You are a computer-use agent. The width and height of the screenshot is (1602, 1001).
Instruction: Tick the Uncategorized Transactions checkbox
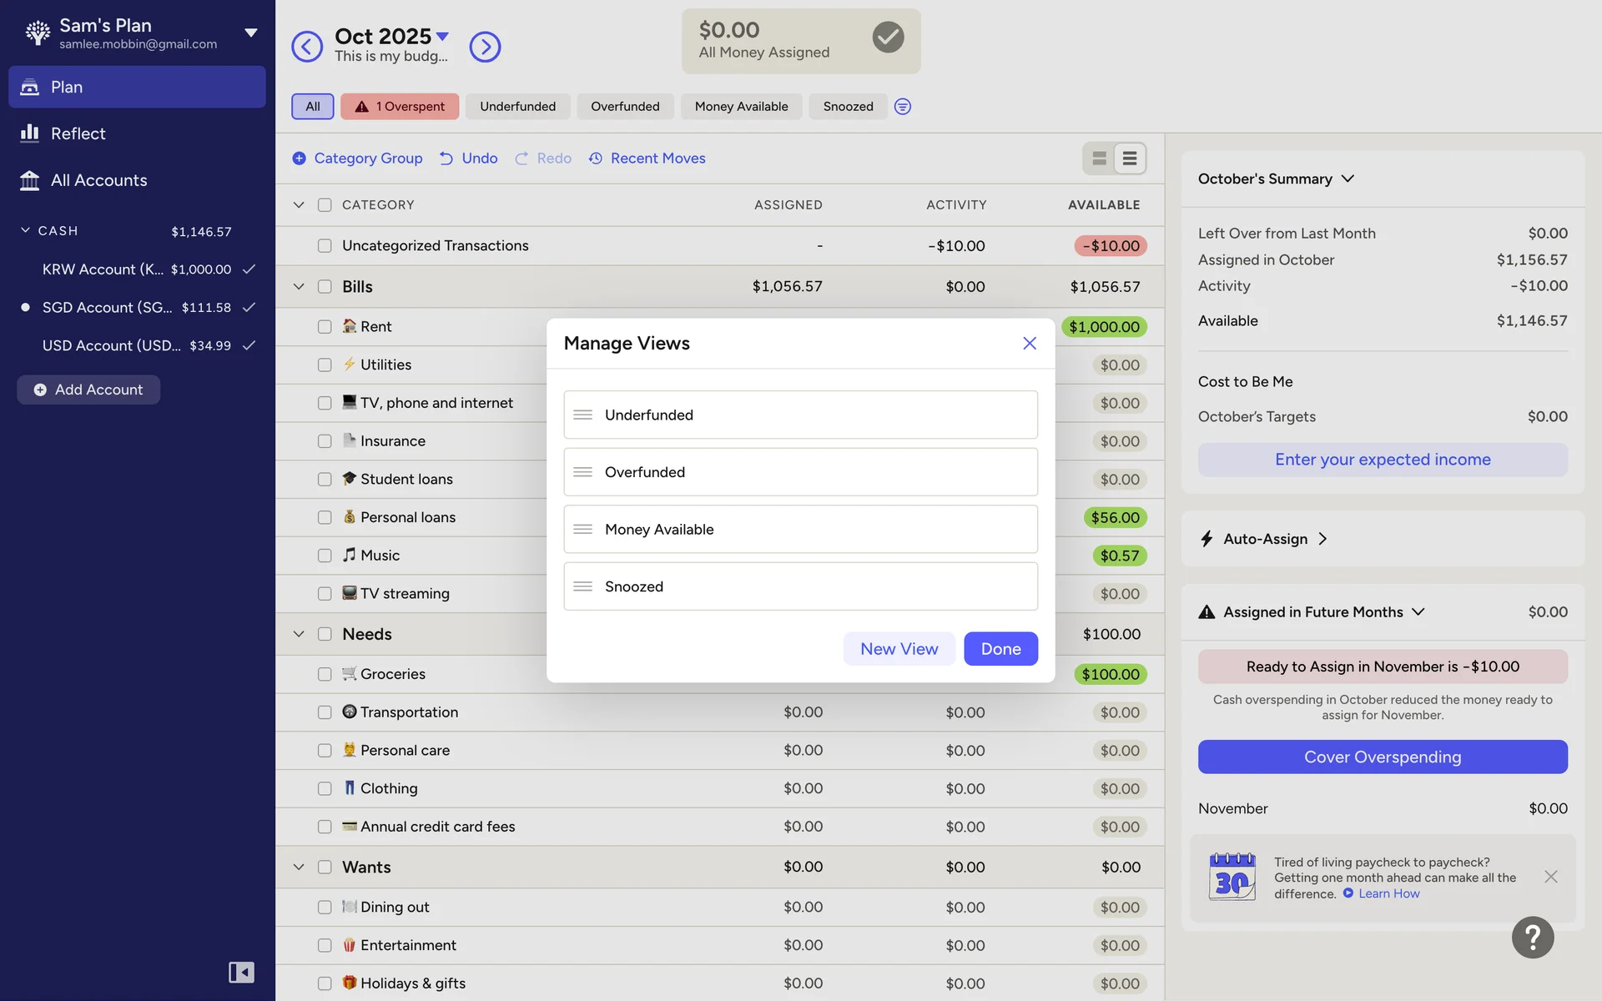click(325, 246)
